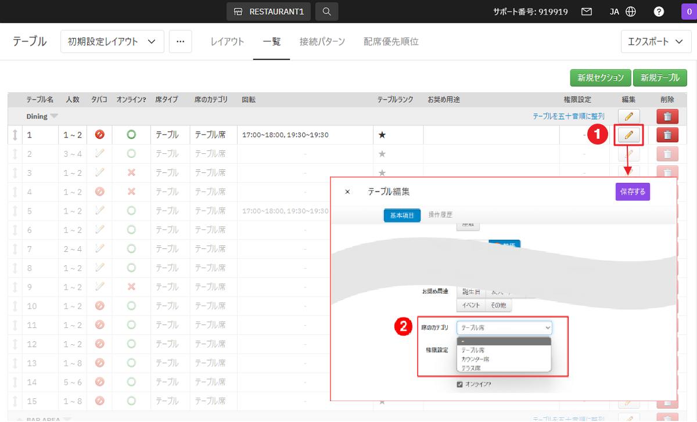Screen dimensions: 697x422
Task: Click pencil edit icon for table 1
Action: point(628,135)
